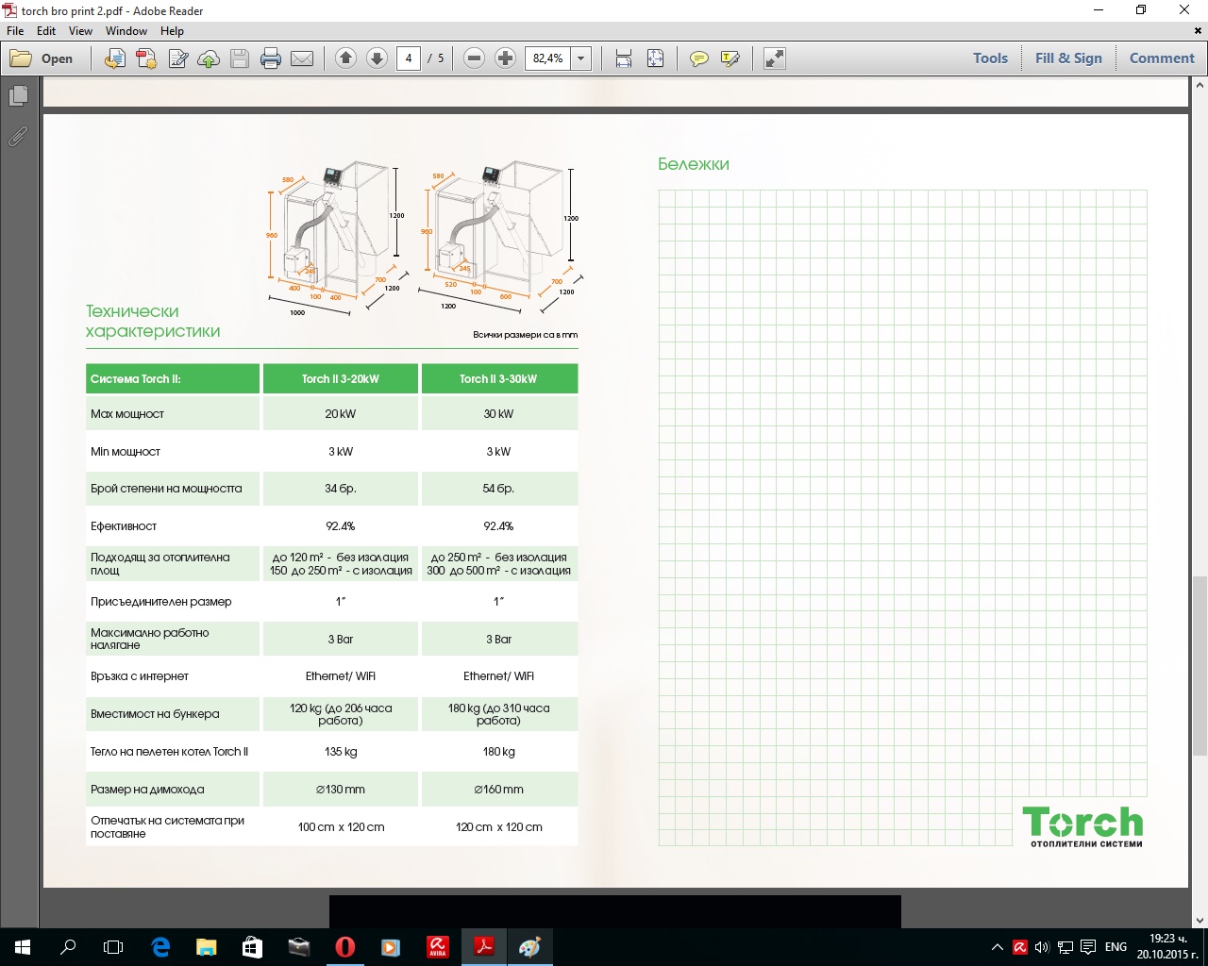Click the Print file icon
The image size is (1208, 966).
pos(271,58)
